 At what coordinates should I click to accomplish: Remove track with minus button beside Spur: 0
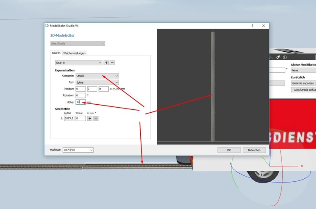pyautogui.click(x=112, y=63)
